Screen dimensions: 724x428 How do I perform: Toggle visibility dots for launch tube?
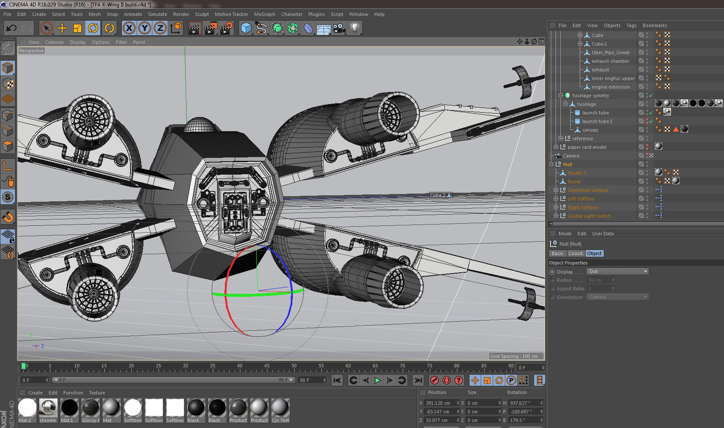click(647, 113)
